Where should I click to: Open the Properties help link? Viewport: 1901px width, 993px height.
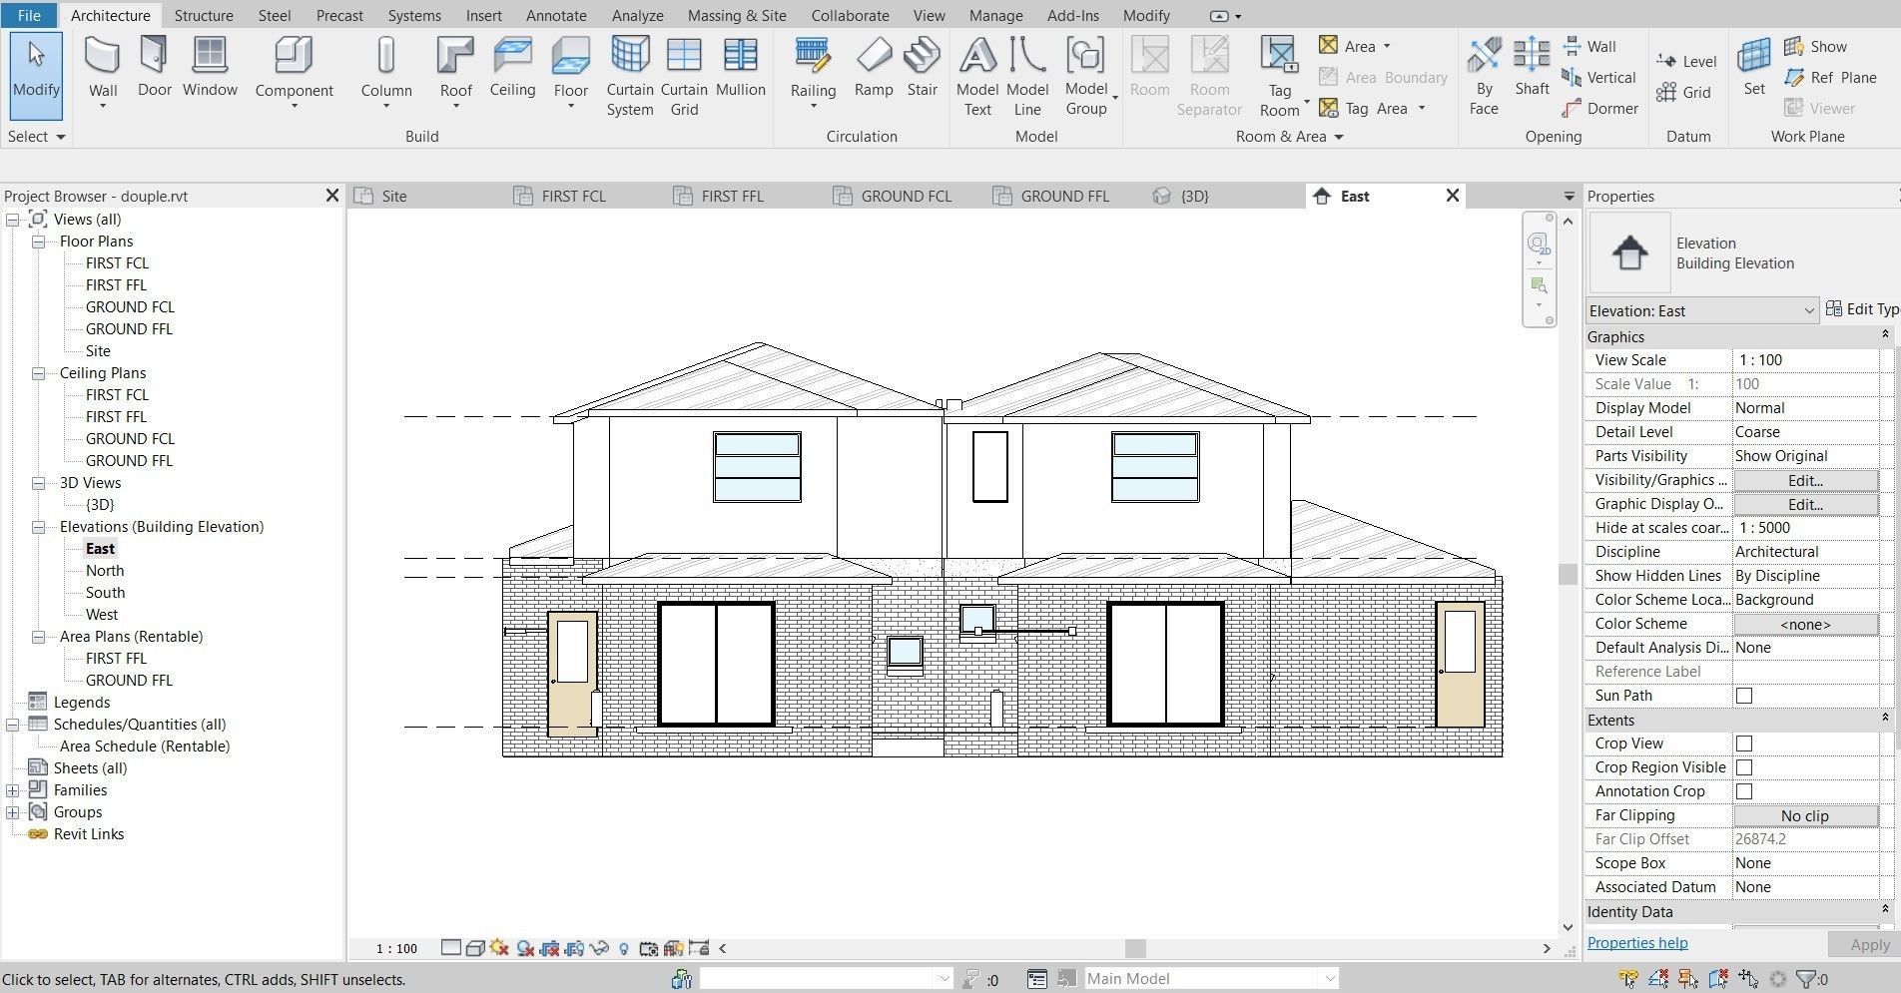coord(1637,943)
